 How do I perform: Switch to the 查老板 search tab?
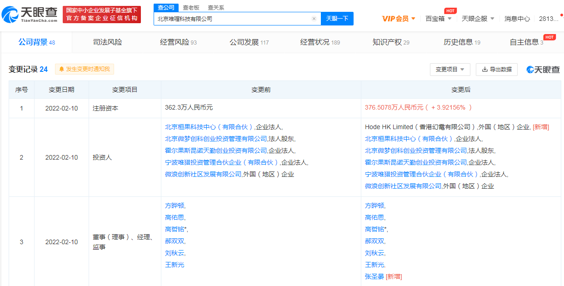click(191, 8)
